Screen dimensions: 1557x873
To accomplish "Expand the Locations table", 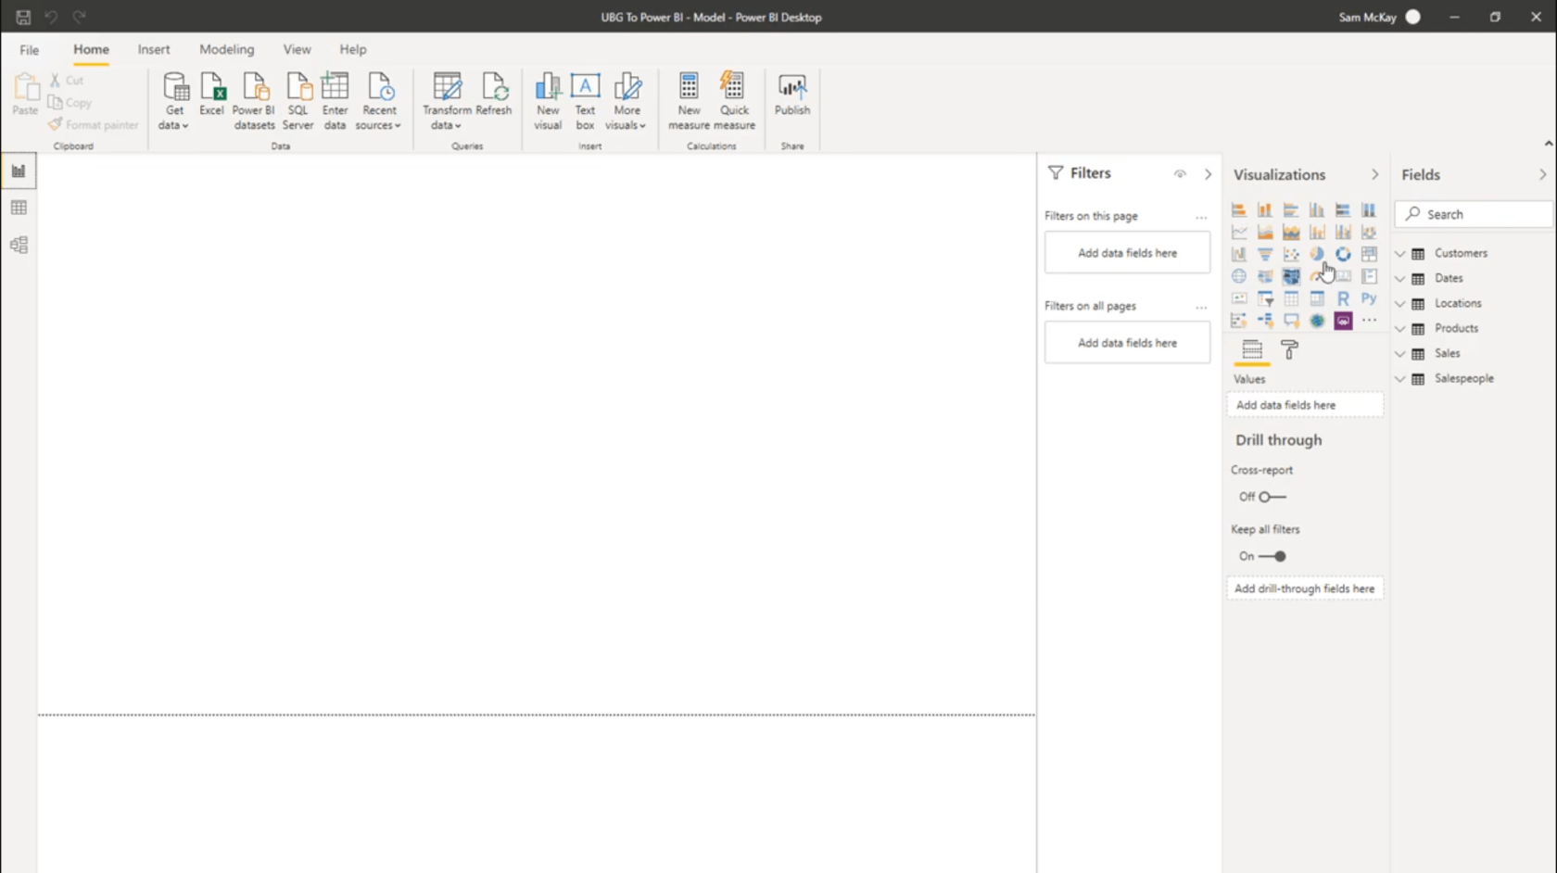I will pyautogui.click(x=1400, y=303).
